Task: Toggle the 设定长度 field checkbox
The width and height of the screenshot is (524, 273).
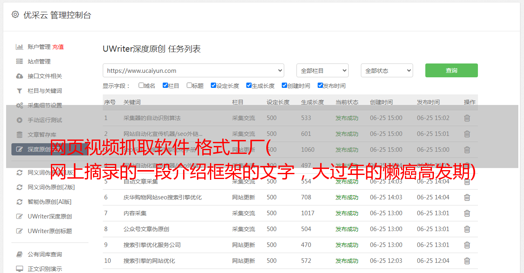Action: pyautogui.click(x=213, y=85)
